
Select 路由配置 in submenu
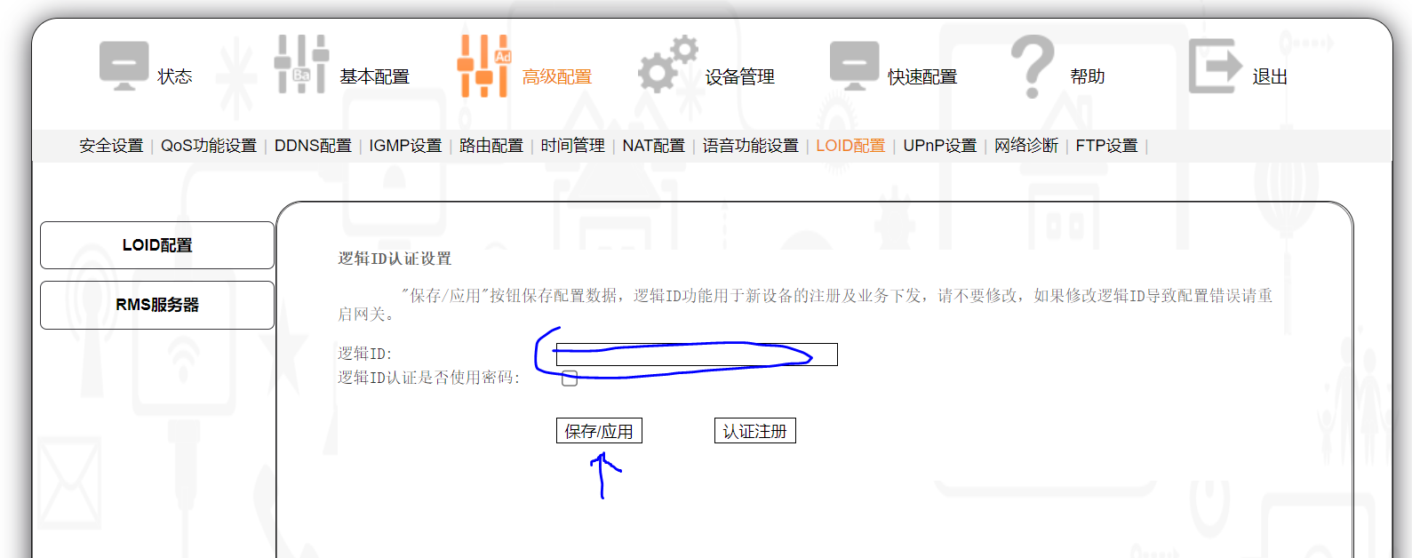tap(491, 146)
